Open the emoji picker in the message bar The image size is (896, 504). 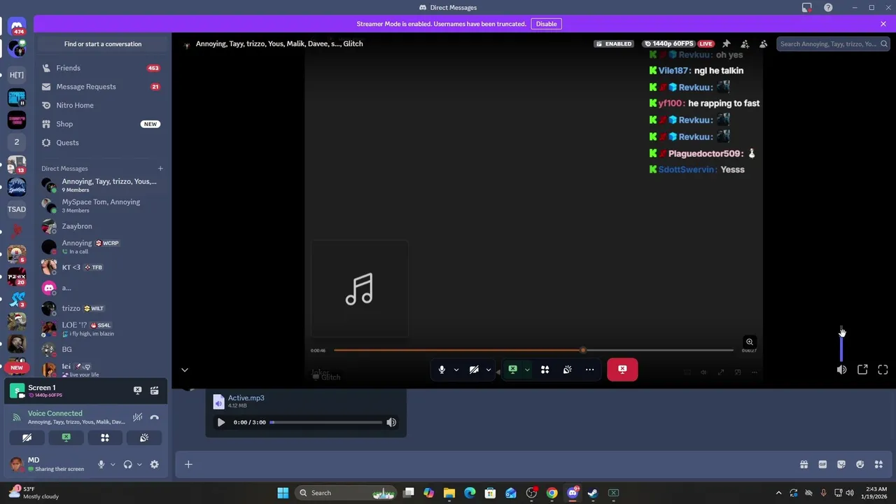[860, 464]
